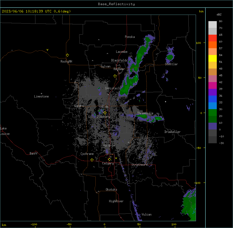Image resolution: width=233 pixels, height=228 pixels.
Task: Pick the 54 dBZ yellow swatch
Action: (x=212, y=58)
